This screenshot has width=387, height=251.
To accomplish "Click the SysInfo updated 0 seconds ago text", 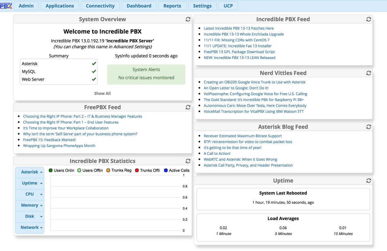I will (146, 56).
